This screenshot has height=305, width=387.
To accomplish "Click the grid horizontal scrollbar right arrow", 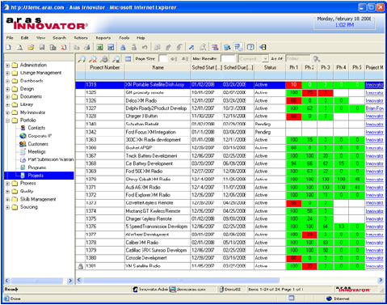I will 381,280.
